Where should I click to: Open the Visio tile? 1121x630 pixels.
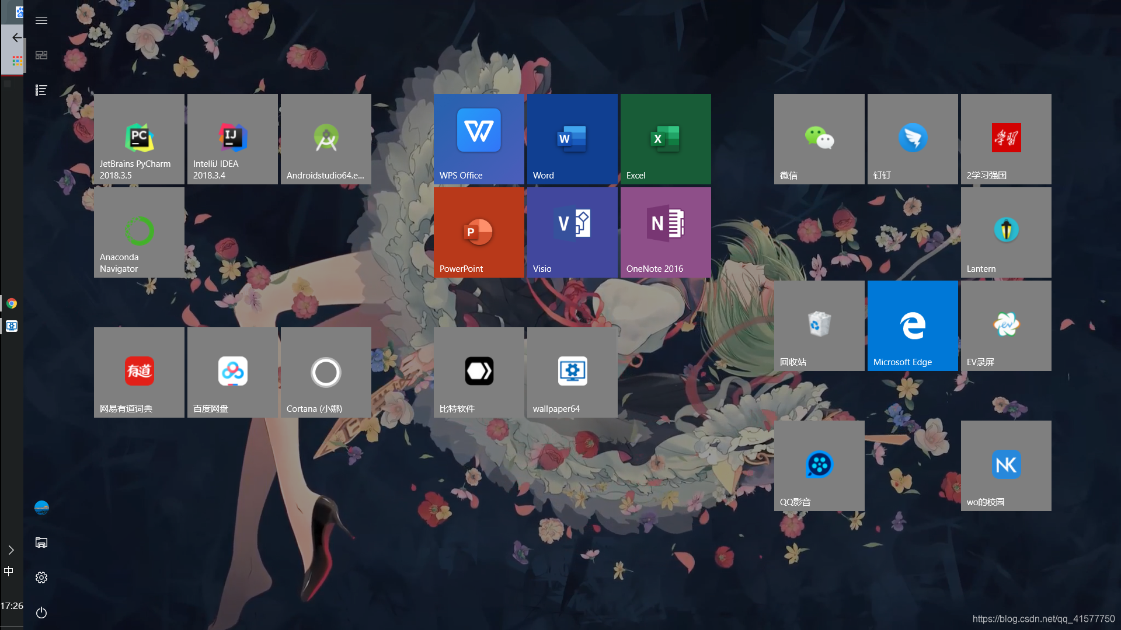pos(572,232)
